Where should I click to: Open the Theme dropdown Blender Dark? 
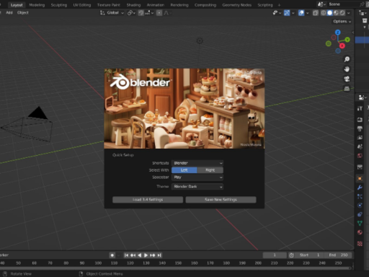click(197, 186)
